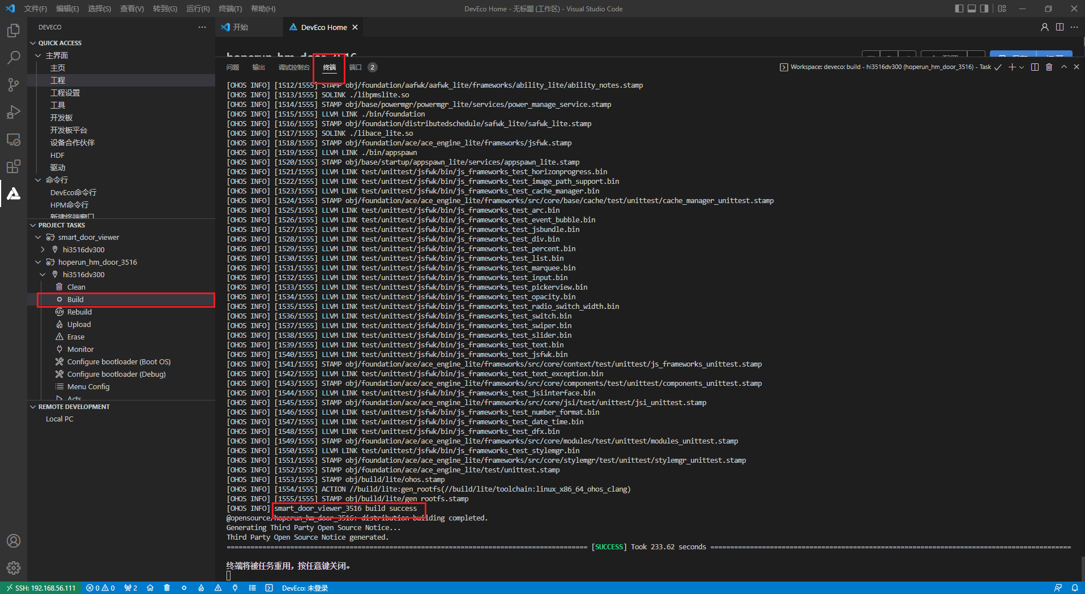The image size is (1085, 594).
Task: Open the Search view in activity bar
Action: click(x=14, y=58)
